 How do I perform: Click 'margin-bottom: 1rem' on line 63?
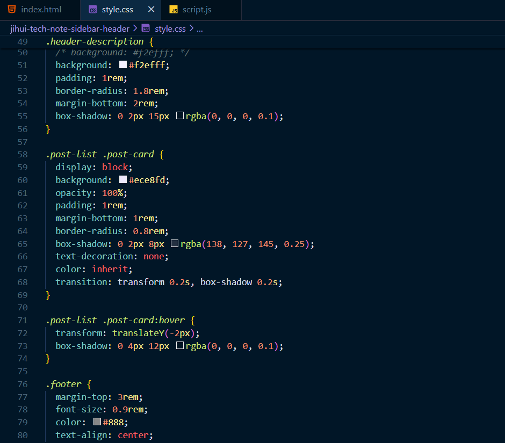(106, 219)
